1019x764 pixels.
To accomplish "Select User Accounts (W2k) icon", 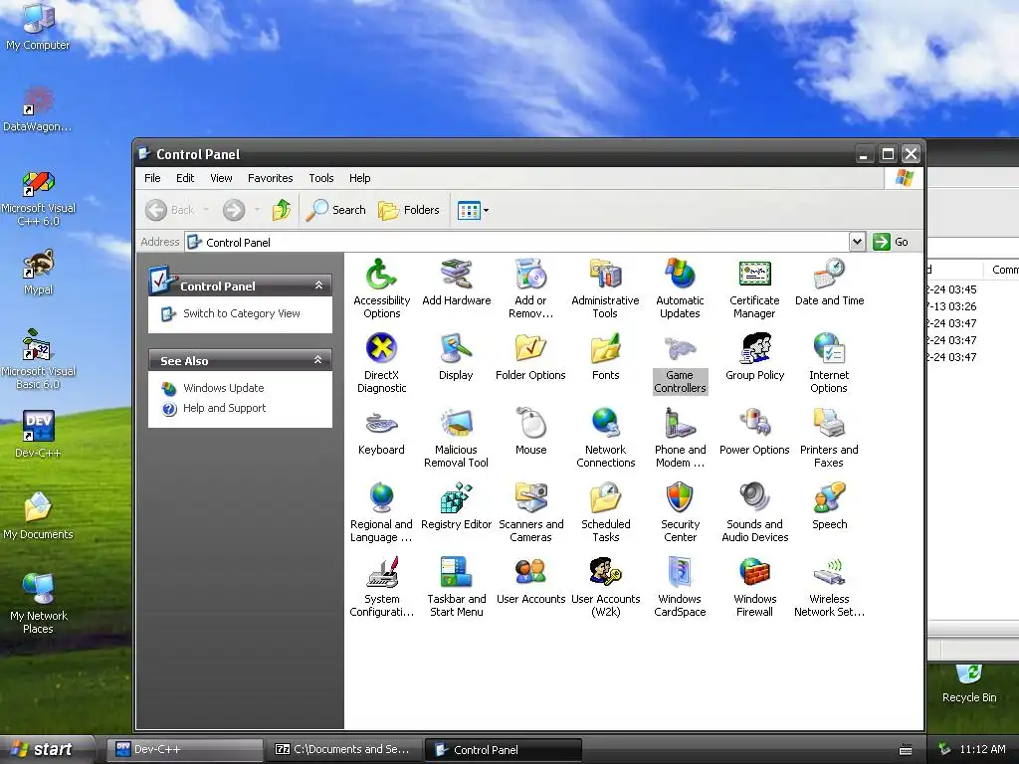I will [x=605, y=587].
